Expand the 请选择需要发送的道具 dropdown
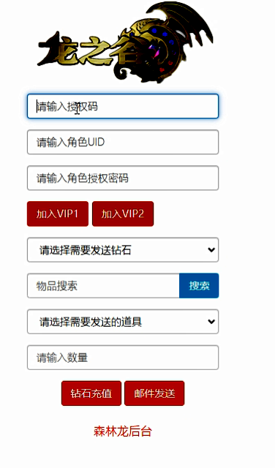Viewport: 275px width, 468px height. pyautogui.click(x=123, y=322)
